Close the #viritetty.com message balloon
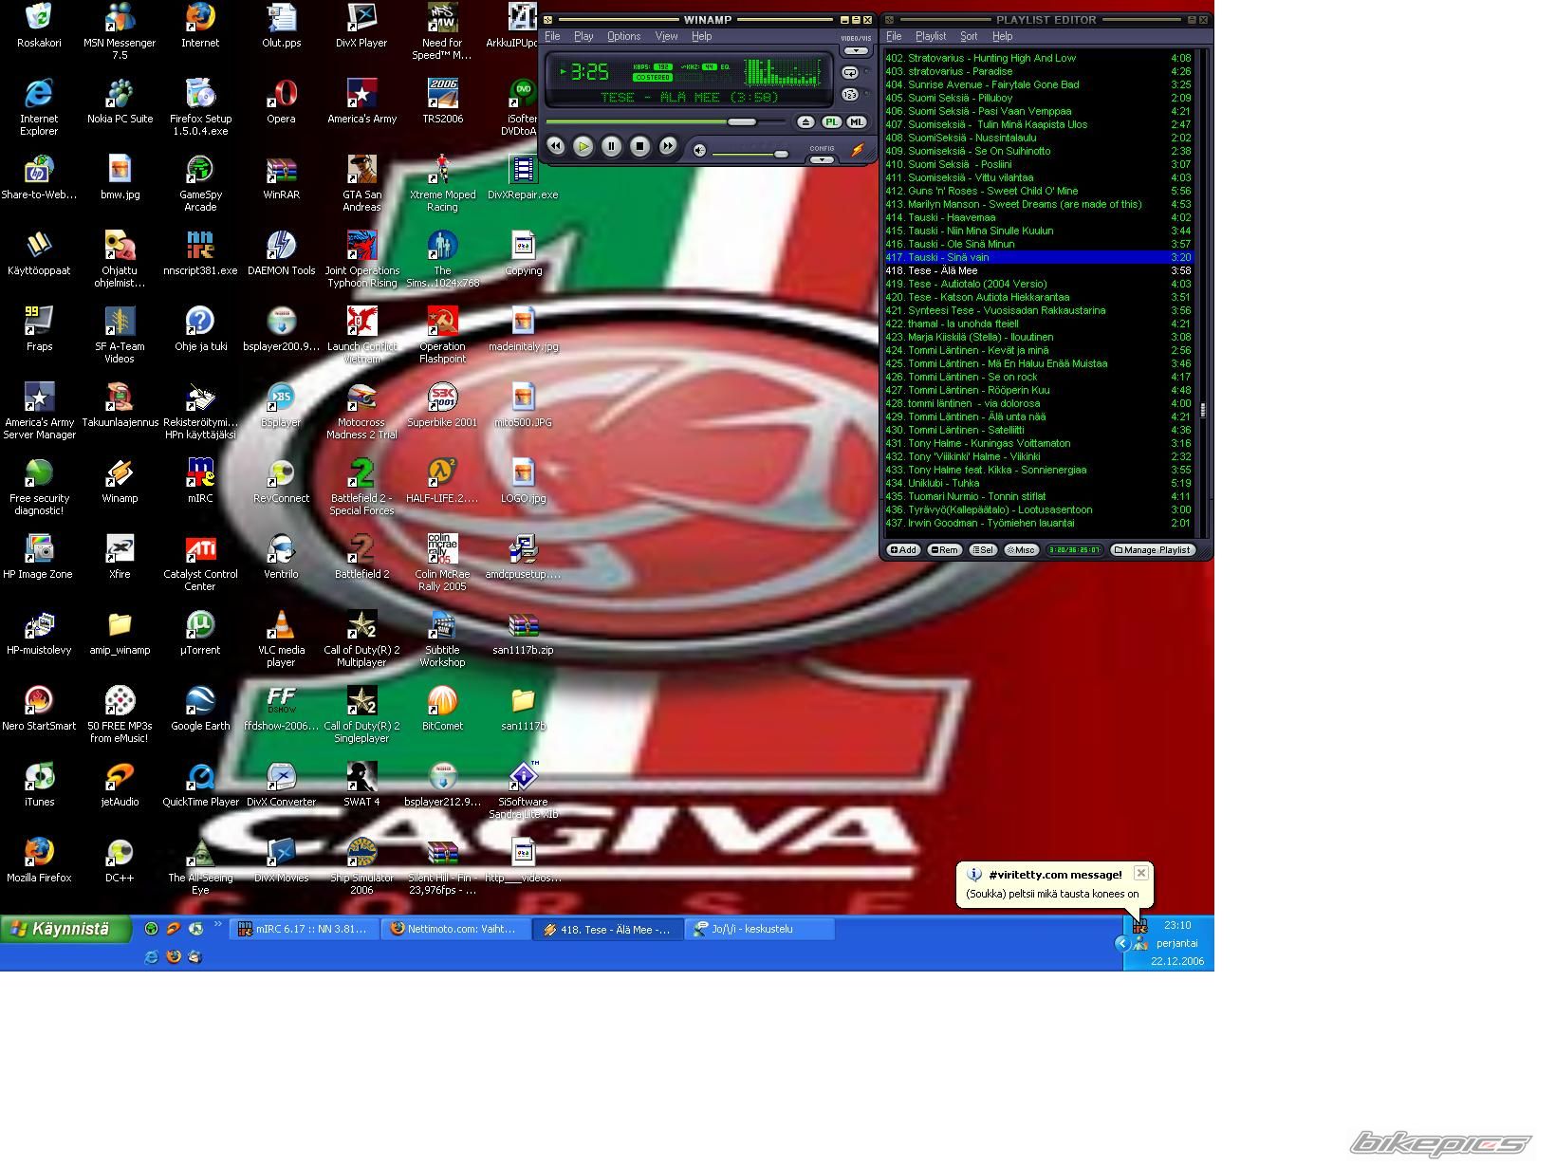The height and width of the screenshot is (1166, 1555). (1141, 873)
